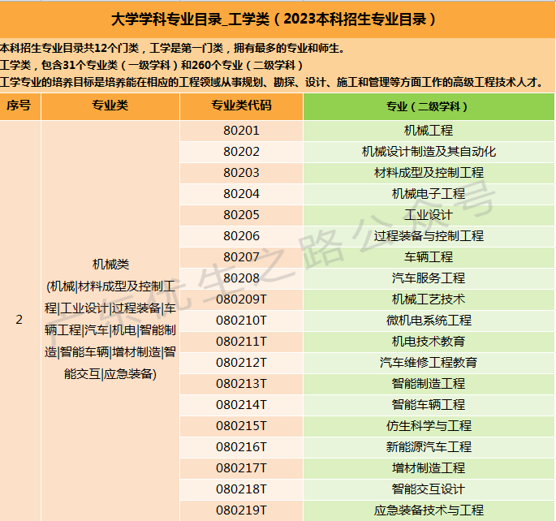Click the code cell 080212T
Viewport: 556px width, 521px height.
tap(242, 363)
